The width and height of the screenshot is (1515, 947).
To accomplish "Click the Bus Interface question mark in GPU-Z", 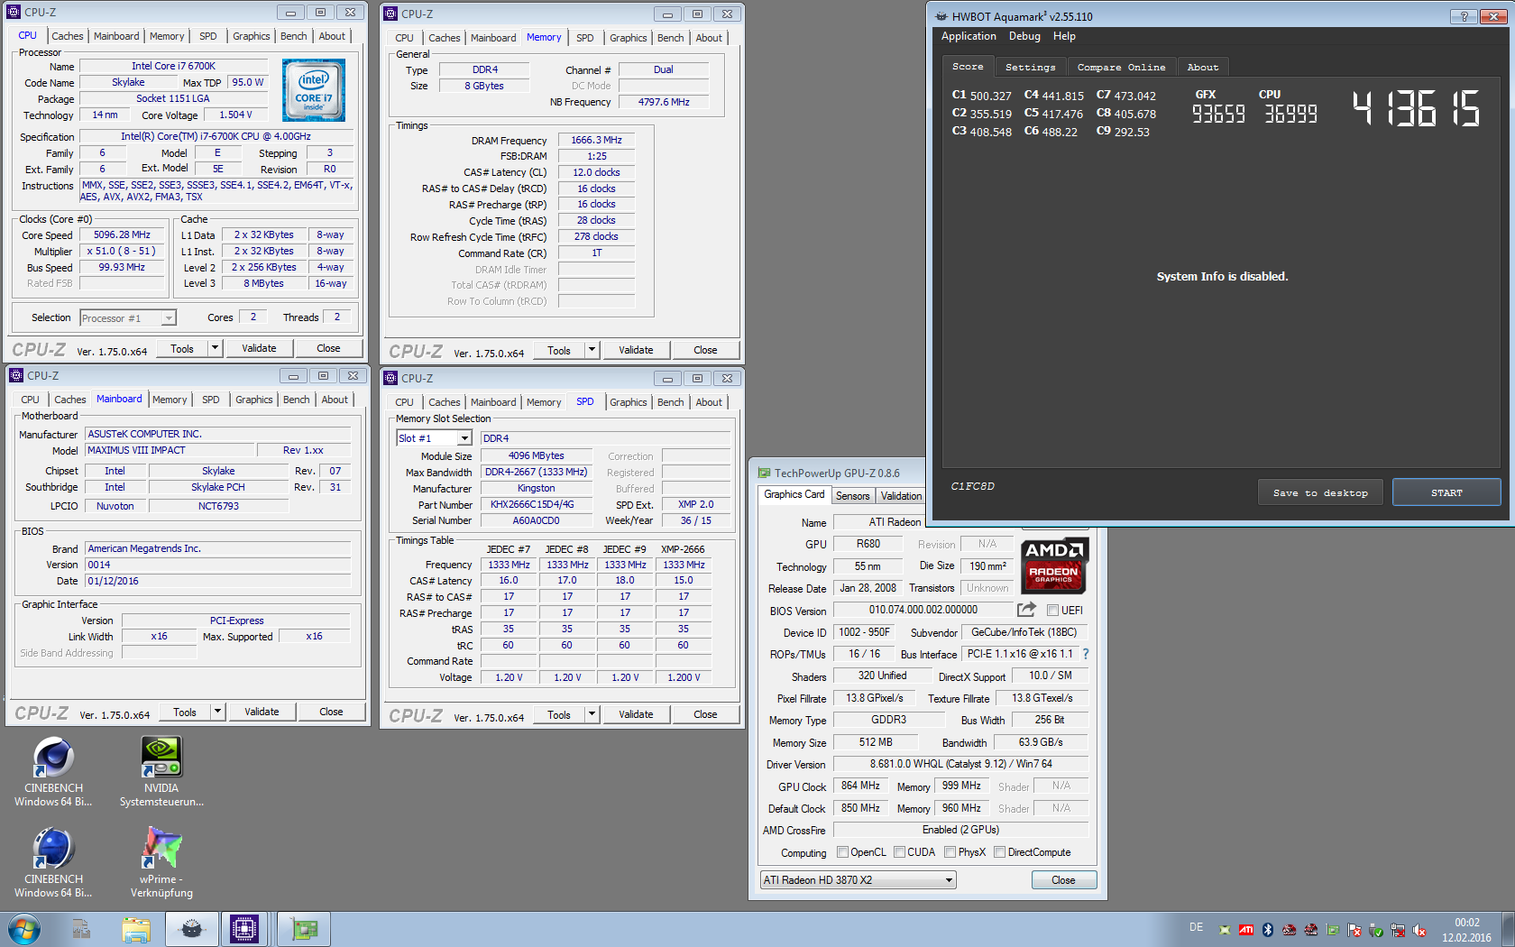I will pos(1086,654).
